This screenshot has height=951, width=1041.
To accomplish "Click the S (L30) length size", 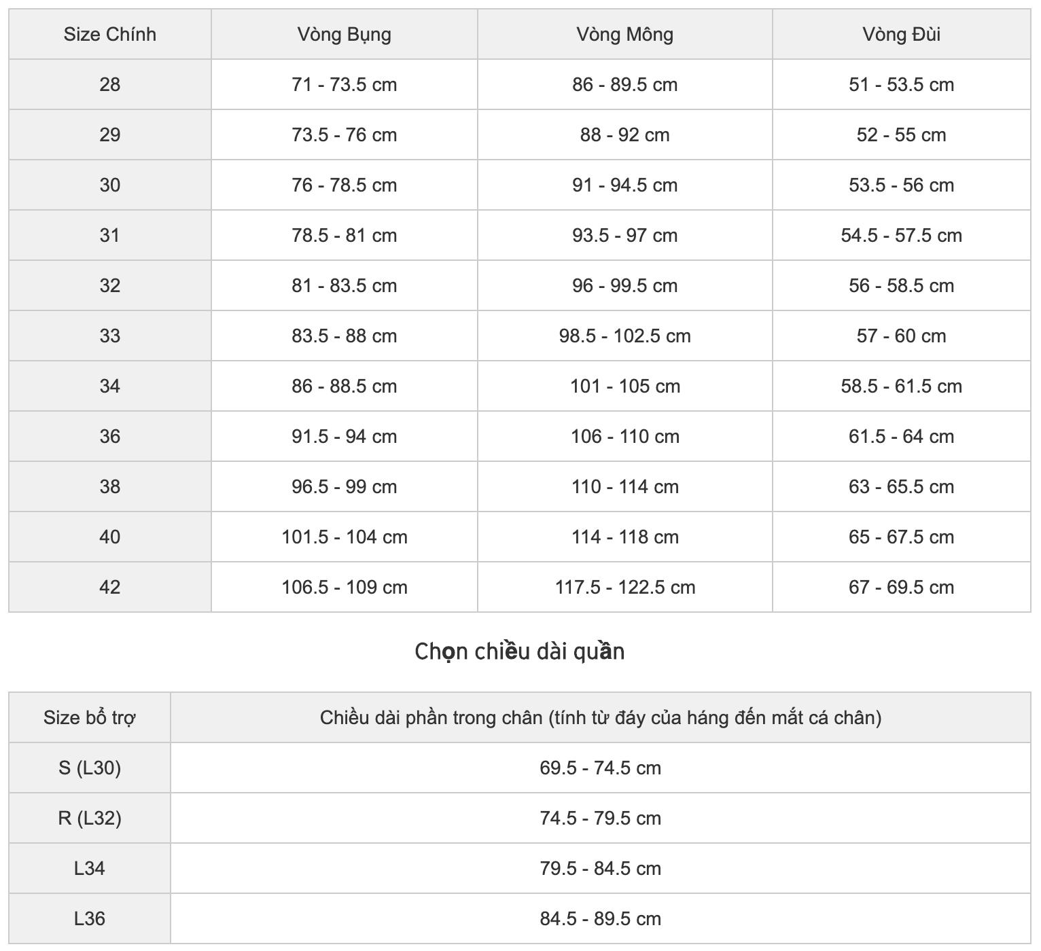I will click(90, 768).
